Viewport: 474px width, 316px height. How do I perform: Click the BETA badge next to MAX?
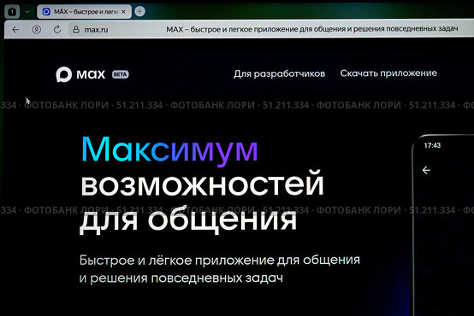pyautogui.click(x=121, y=74)
